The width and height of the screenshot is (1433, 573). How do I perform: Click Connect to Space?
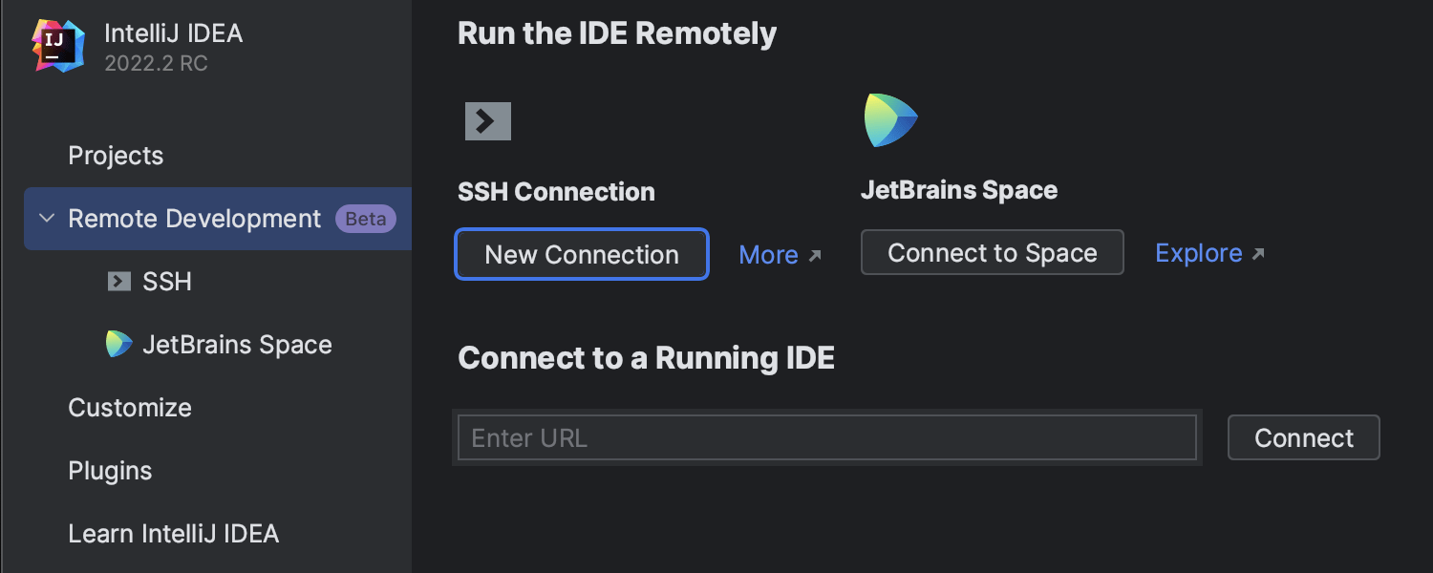pyautogui.click(x=992, y=252)
